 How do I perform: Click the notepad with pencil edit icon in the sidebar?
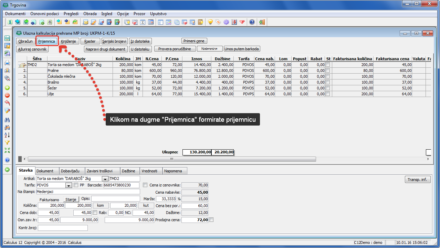coord(7,111)
